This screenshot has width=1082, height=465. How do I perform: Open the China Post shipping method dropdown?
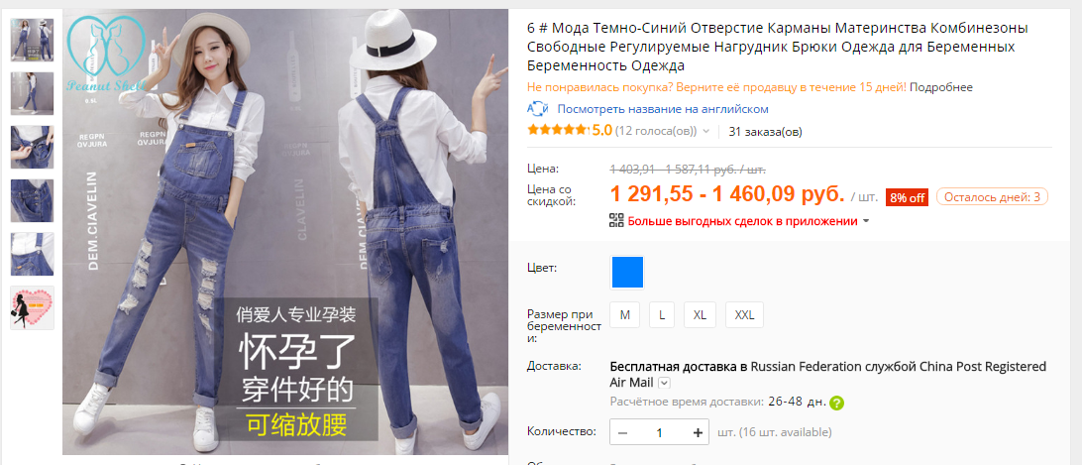(x=664, y=383)
